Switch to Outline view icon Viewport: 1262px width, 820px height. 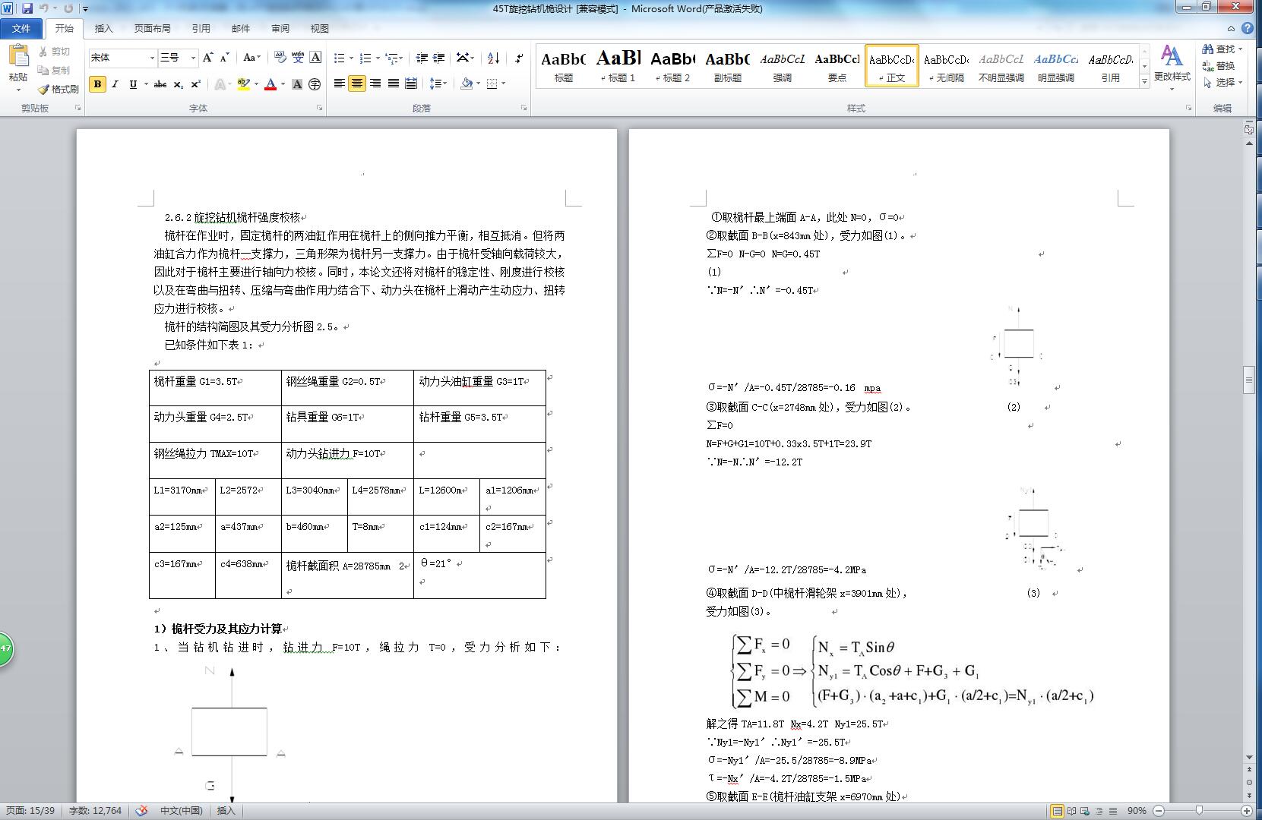pyautogui.click(x=1099, y=811)
